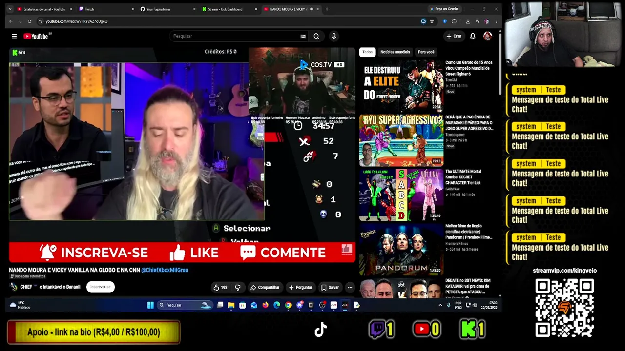Open the browser extensions puzzle icon
Screen dimensions: 625x351
tap(454, 21)
